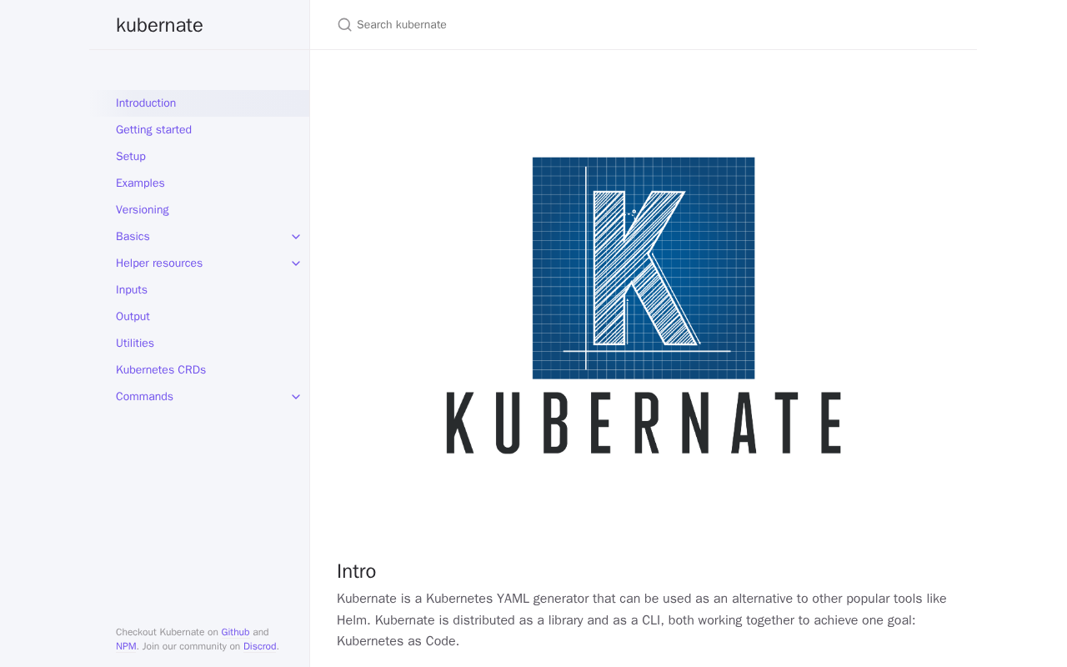The image size is (1067, 667).
Task: Click the search magnifier icon
Action: pyautogui.click(x=344, y=25)
